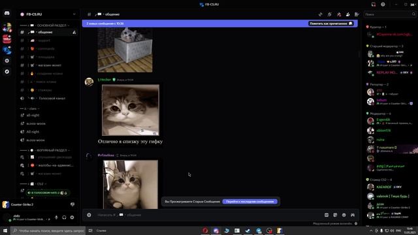
Task: Open Task View on the taskbar
Action: click(x=91, y=230)
